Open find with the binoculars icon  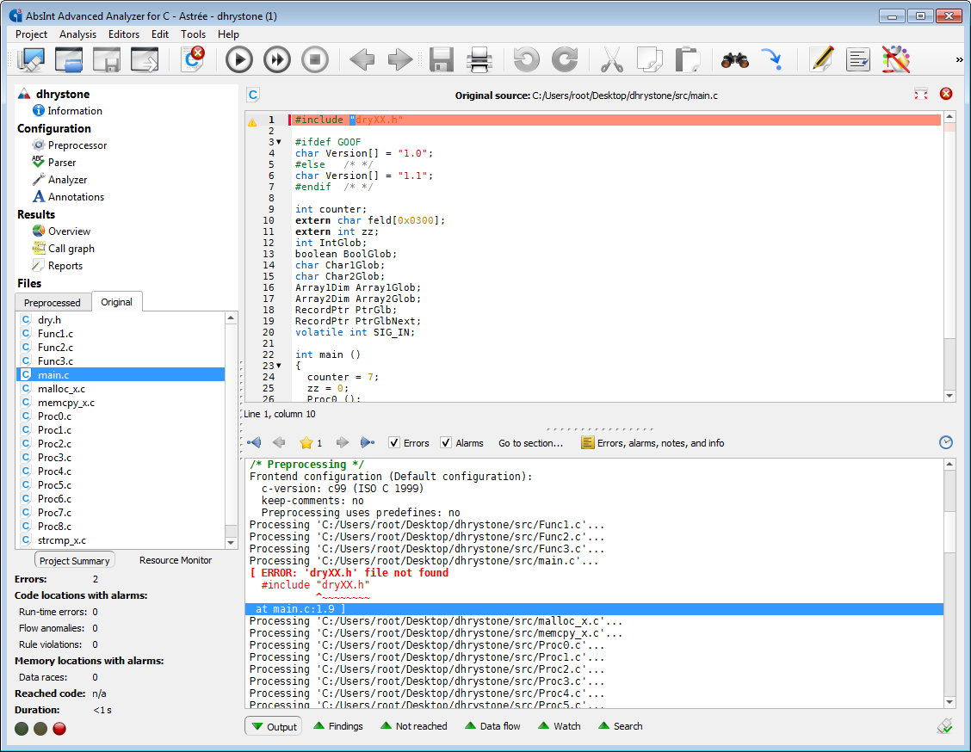735,60
